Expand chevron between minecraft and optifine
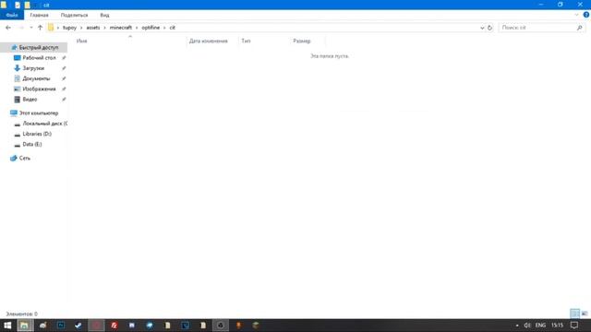Viewport: 591px width, 332px height. point(137,28)
